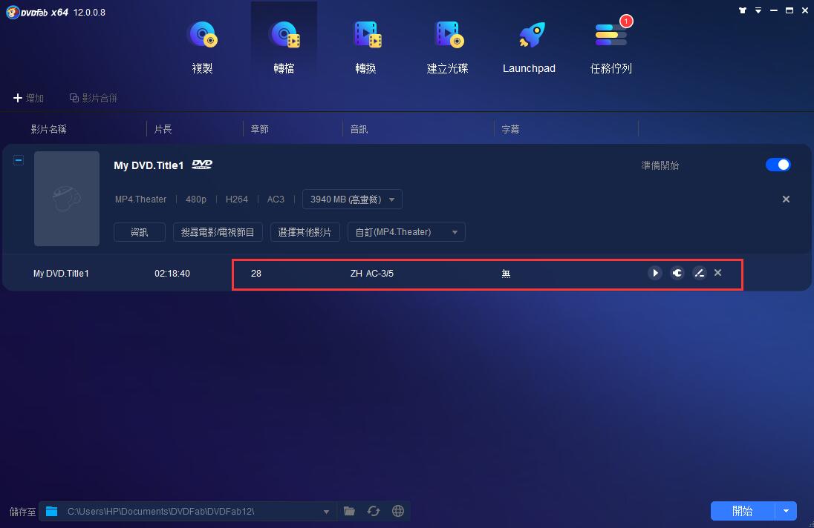Open the video edit pencil icon

[x=700, y=273]
